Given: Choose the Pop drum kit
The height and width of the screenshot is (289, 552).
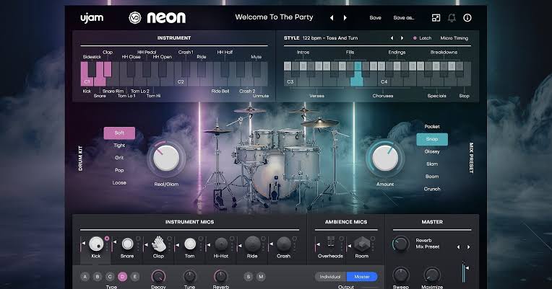Looking at the screenshot, I should pyautogui.click(x=119, y=170).
